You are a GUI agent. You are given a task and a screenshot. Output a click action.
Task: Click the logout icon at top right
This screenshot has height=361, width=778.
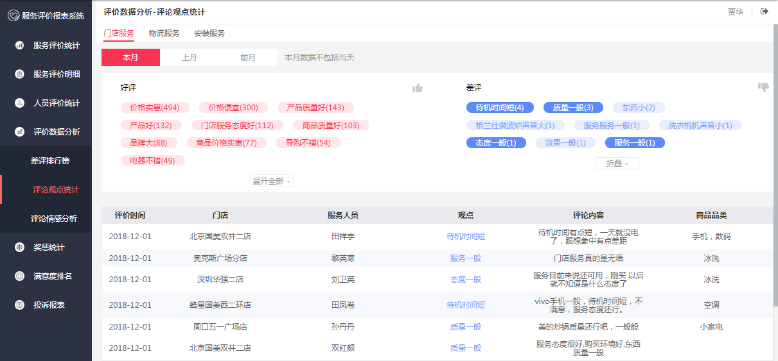coord(764,12)
